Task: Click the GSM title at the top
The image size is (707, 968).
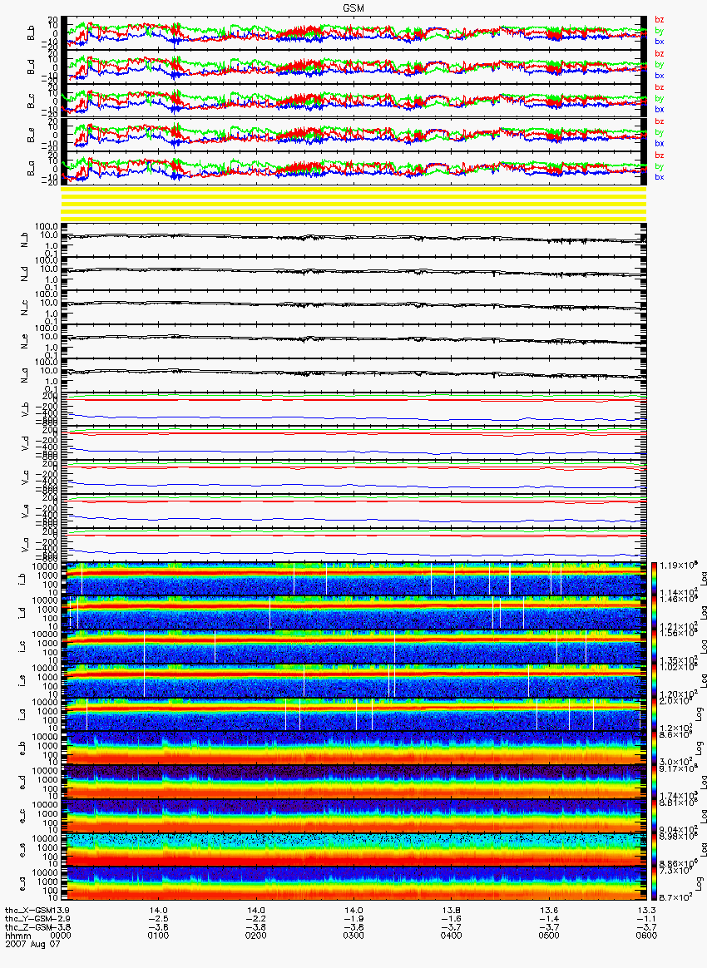Action: pyautogui.click(x=353, y=7)
